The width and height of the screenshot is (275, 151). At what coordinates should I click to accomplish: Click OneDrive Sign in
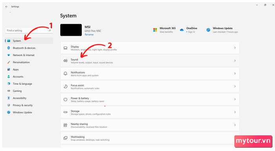click(x=192, y=32)
